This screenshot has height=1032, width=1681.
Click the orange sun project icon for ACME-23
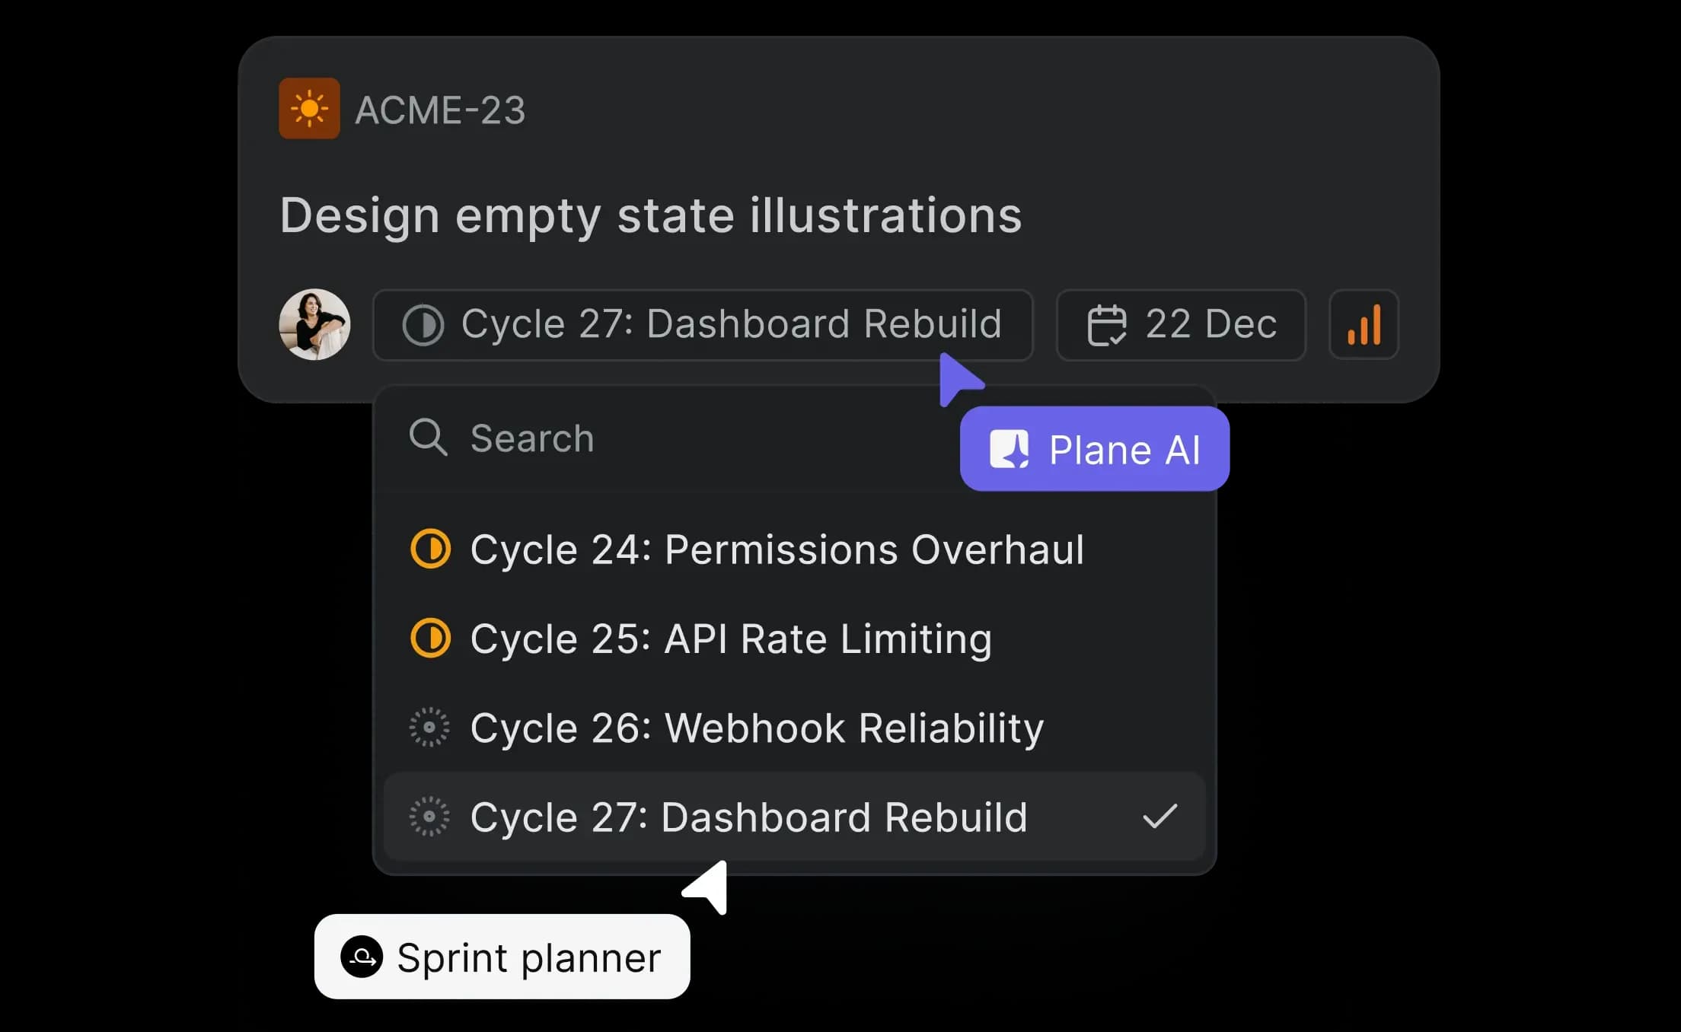309,108
